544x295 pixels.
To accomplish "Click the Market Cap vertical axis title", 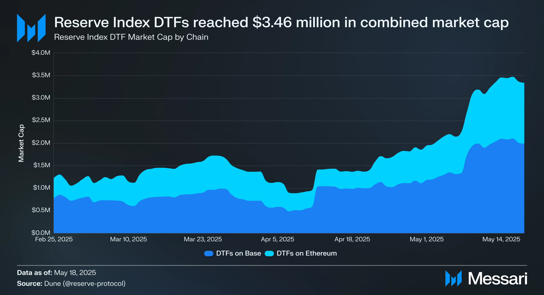I will pos(21,143).
